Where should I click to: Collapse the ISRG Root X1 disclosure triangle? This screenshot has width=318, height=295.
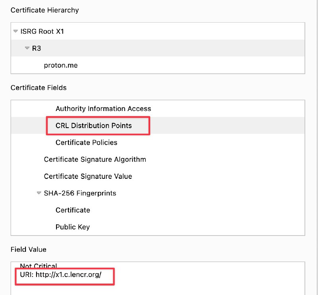coord(16,31)
